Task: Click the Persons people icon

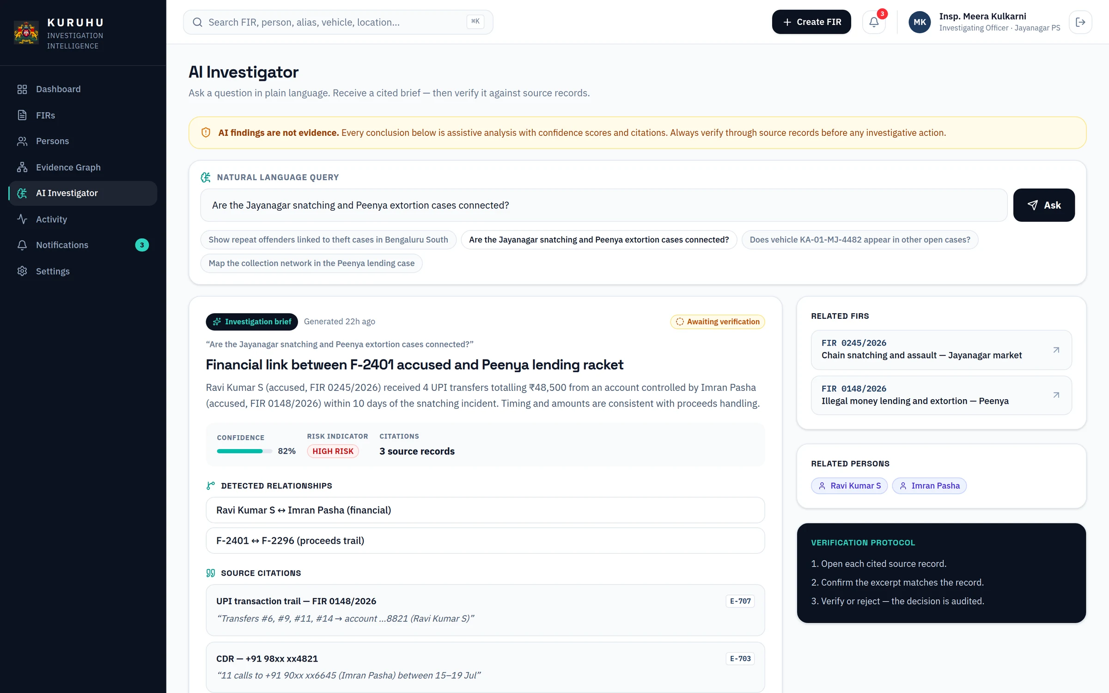Action: coord(22,141)
